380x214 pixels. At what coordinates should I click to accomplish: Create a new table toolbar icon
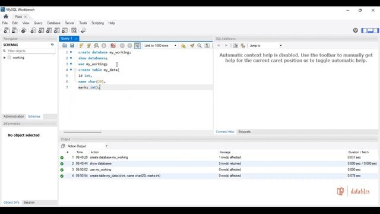click(x=41, y=30)
